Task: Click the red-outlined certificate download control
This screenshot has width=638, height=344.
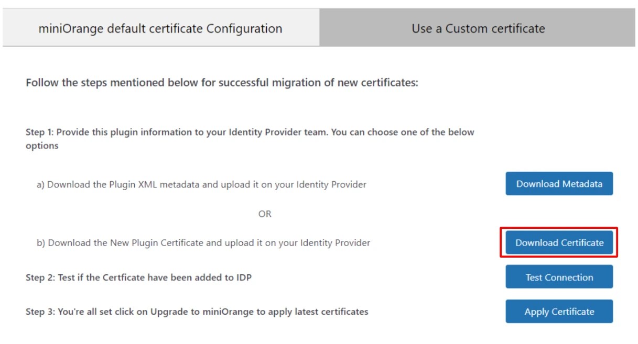Action: click(x=559, y=242)
